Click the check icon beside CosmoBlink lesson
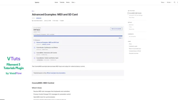This screenshot has height=100, width=178. point(34,53)
